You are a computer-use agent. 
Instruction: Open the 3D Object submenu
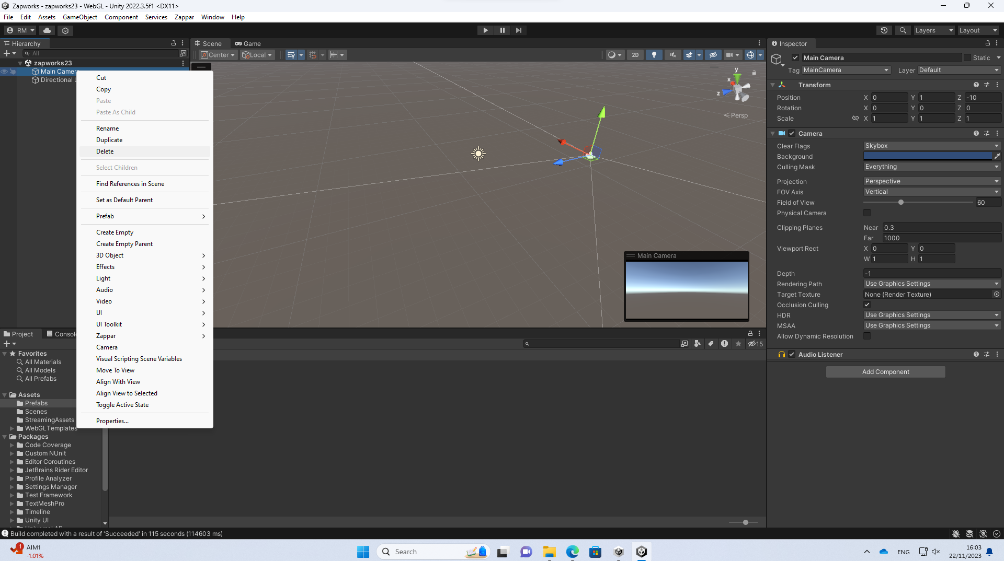click(145, 255)
